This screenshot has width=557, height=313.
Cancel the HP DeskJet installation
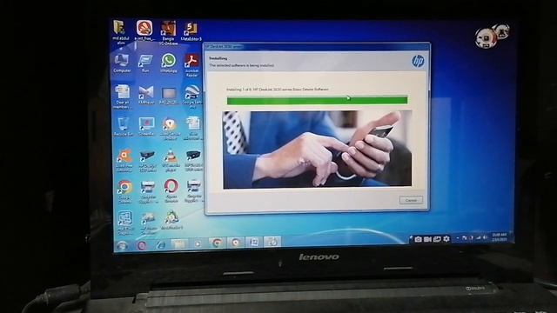411,200
